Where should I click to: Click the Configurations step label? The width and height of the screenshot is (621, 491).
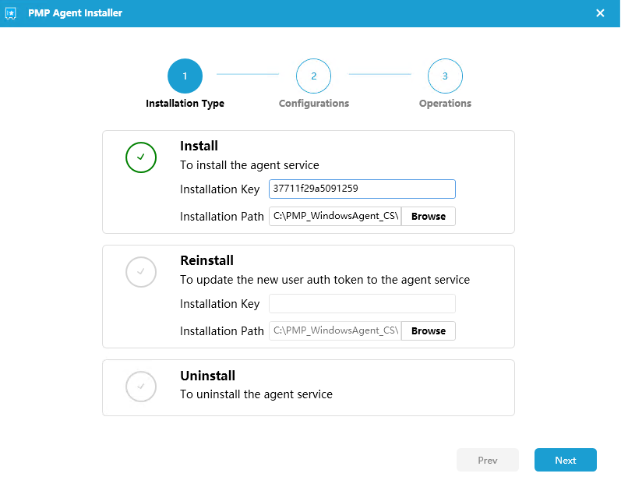click(x=314, y=104)
